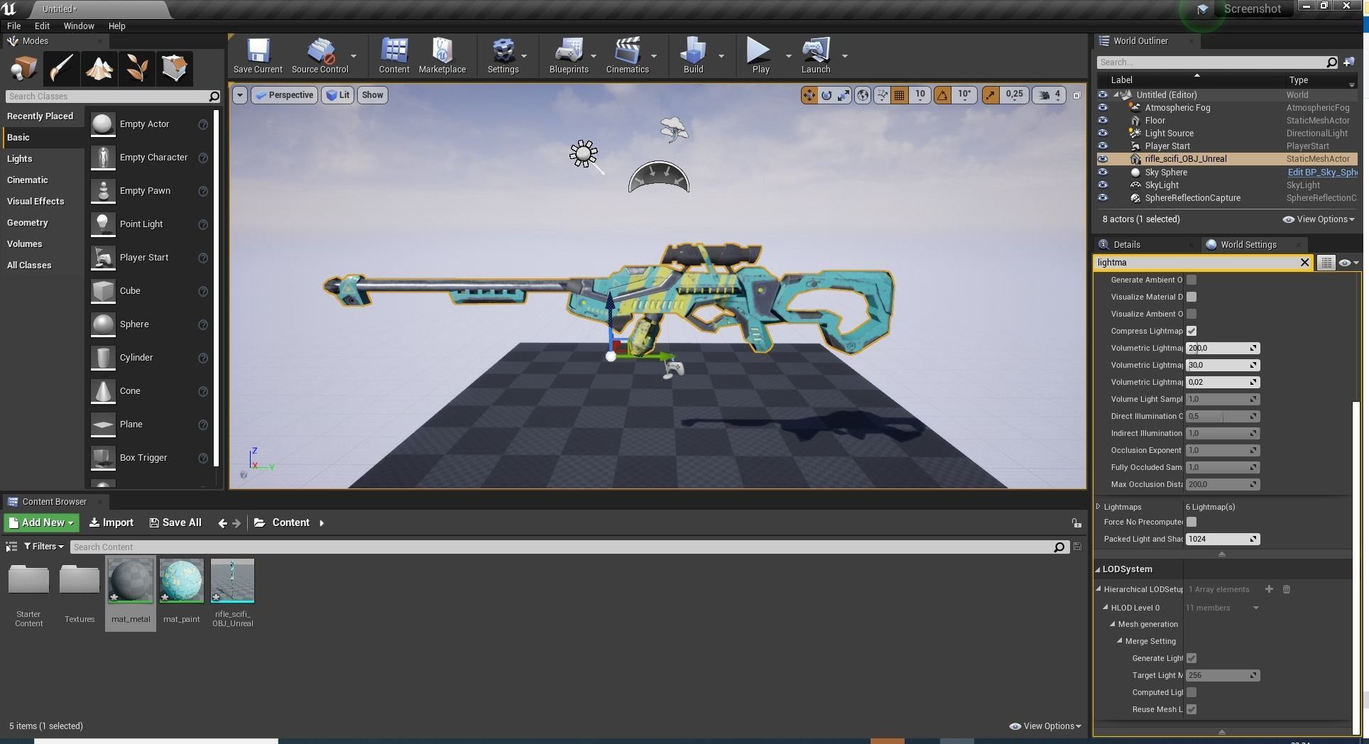The image size is (1369, 744).
Task: Select Foliage mode icon
Action: 136,68
